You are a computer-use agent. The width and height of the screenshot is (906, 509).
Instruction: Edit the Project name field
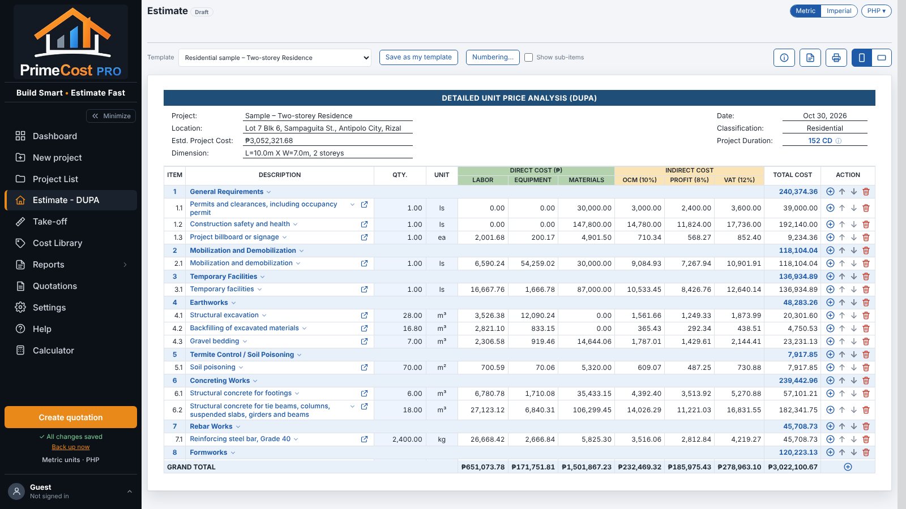coord(328,116)
